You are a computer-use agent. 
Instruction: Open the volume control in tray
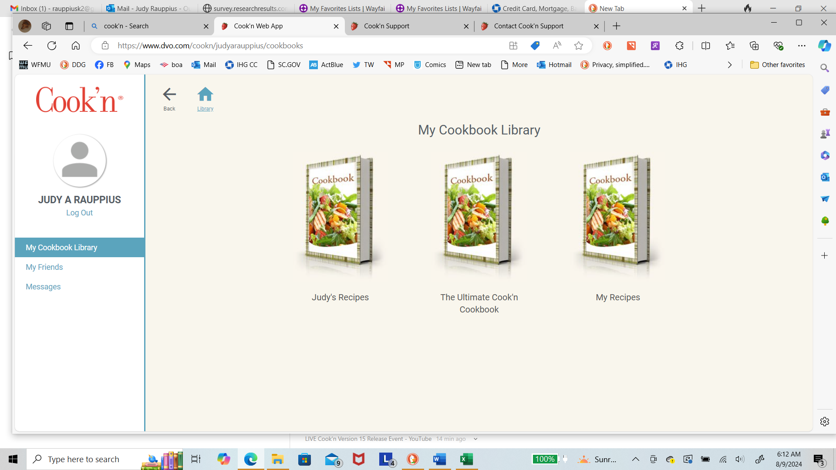739,459
